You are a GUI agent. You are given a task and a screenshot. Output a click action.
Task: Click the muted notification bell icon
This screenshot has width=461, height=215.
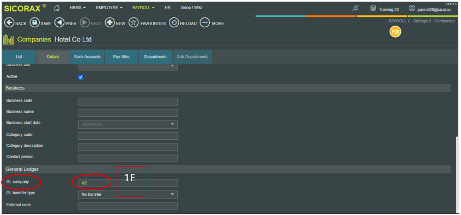[x=355, y=9]
